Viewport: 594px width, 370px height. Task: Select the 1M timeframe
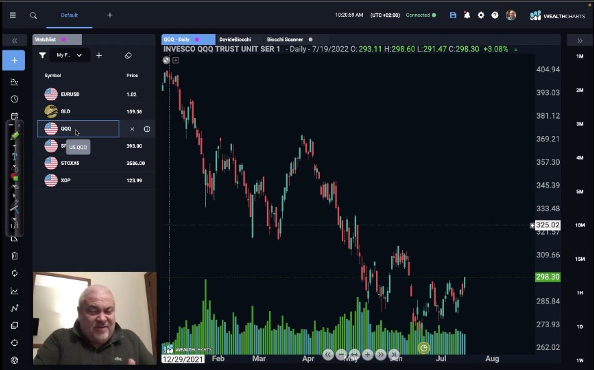tap(580, 56)
